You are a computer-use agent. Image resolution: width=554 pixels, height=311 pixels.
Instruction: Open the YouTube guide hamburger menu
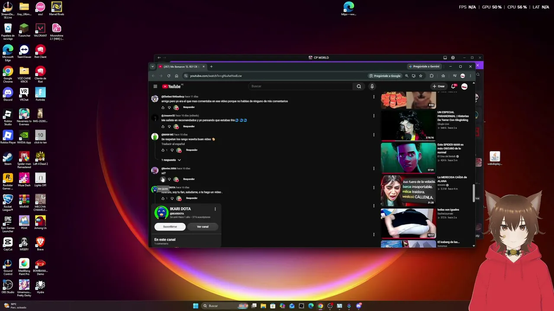(x=155, y=86)
